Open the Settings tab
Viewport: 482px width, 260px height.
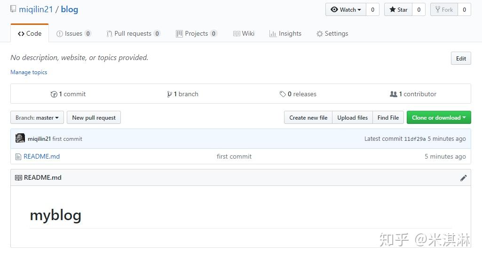point(332,34)
